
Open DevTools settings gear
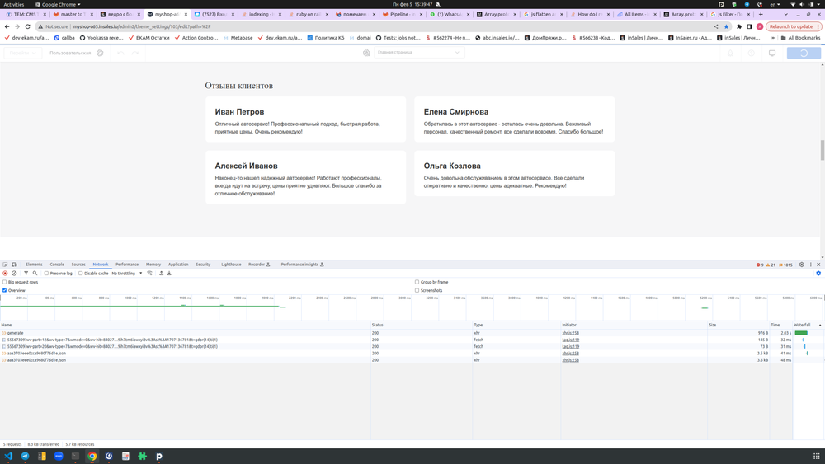(802, 265)
